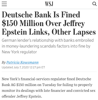The image size is (98, 100).
Task: Click "New York regulator" in the subheadline
Action: point(19,52)
